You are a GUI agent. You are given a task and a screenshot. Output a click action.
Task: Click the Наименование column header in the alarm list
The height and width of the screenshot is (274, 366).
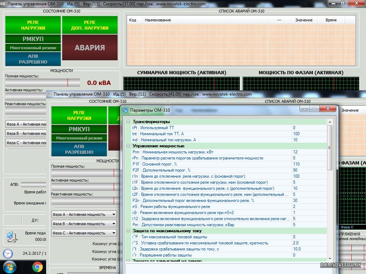click(205, 20)
